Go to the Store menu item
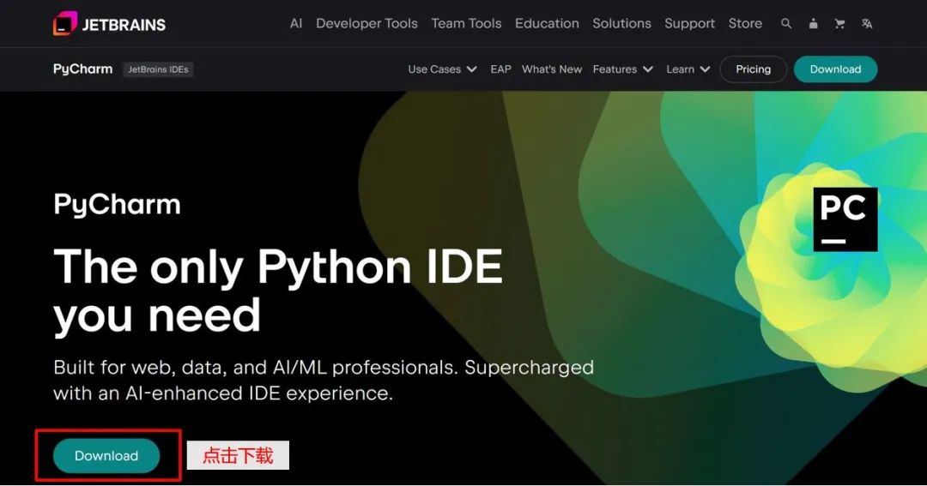The height and width of the screenshot is (486, 927). [x=745, y=24]
